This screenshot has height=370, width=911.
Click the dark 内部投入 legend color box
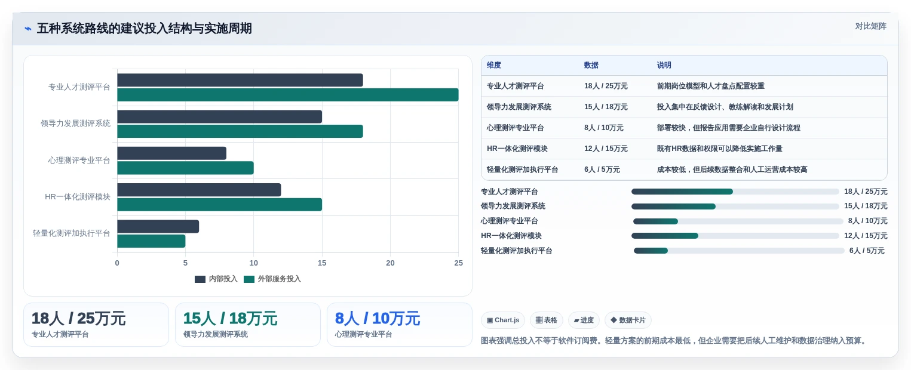[200, 279]
